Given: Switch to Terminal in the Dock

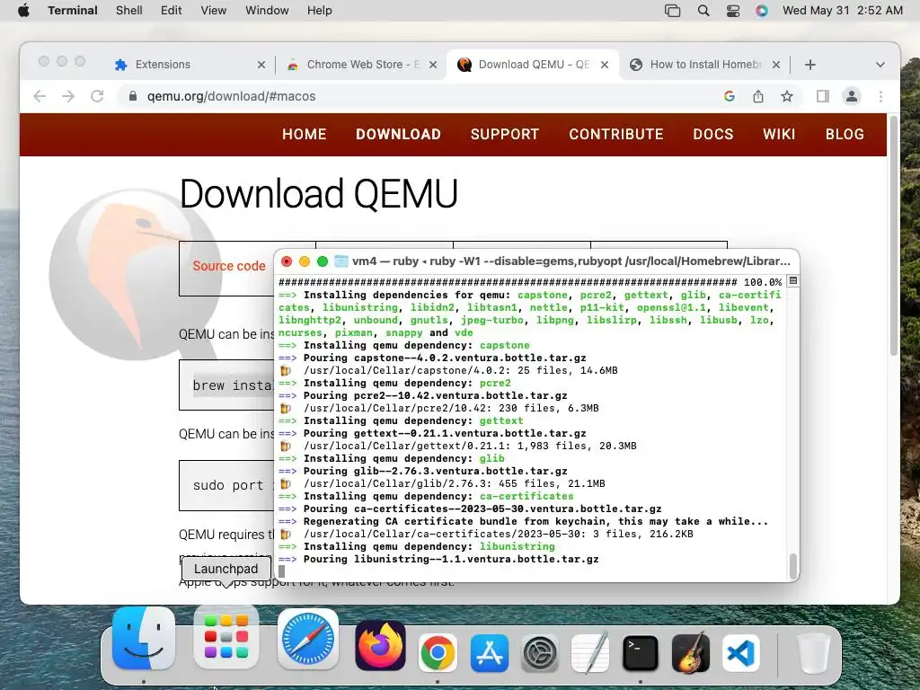Looking at the screenshot, I should 640,652.
